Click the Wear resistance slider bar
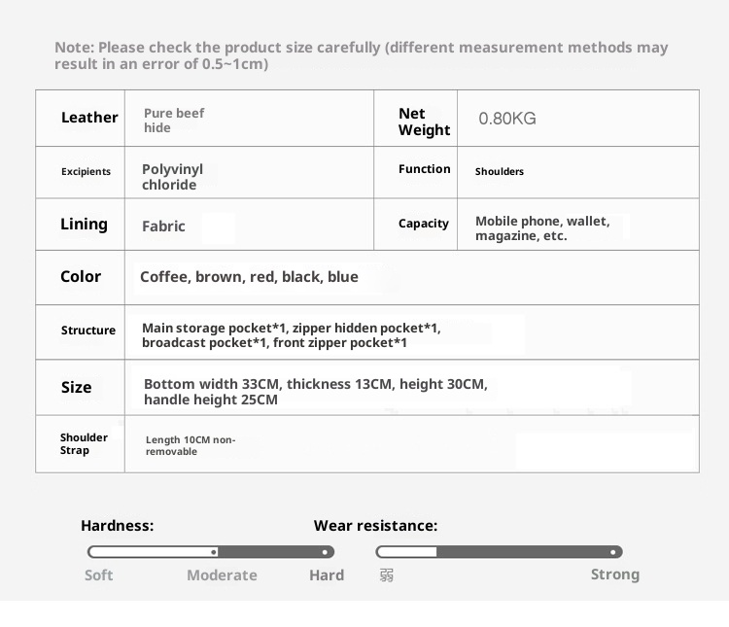 coord(499,551)
